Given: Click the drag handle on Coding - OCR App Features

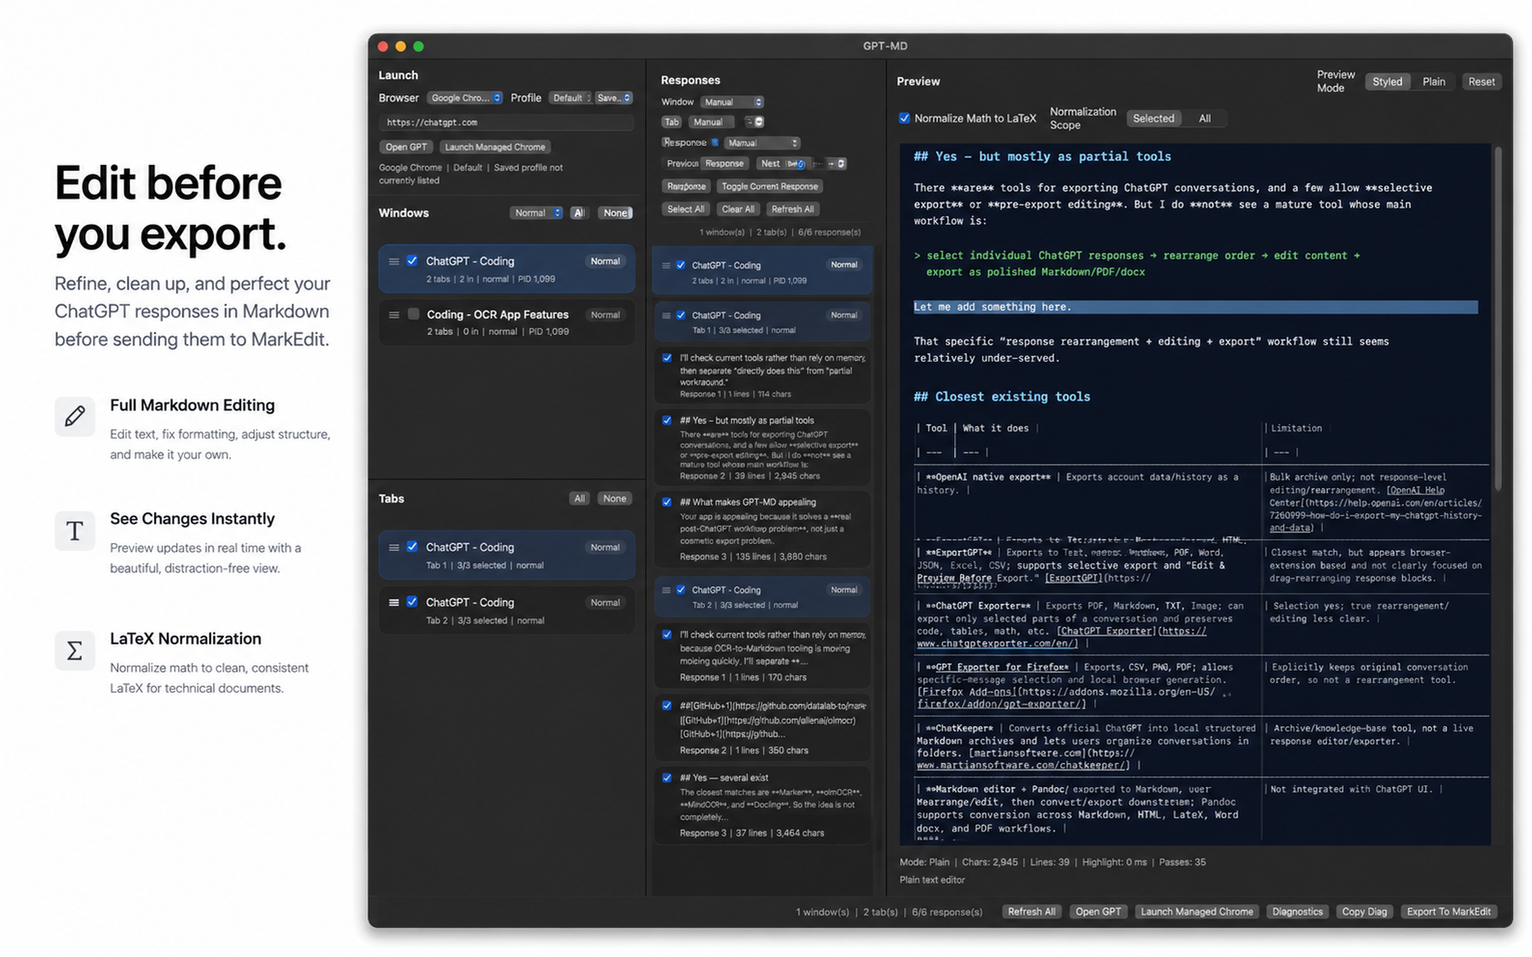Looking at the screenshot, I should click(394, 315).
